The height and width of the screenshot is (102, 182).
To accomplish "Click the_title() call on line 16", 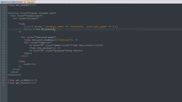I will 87,45.
